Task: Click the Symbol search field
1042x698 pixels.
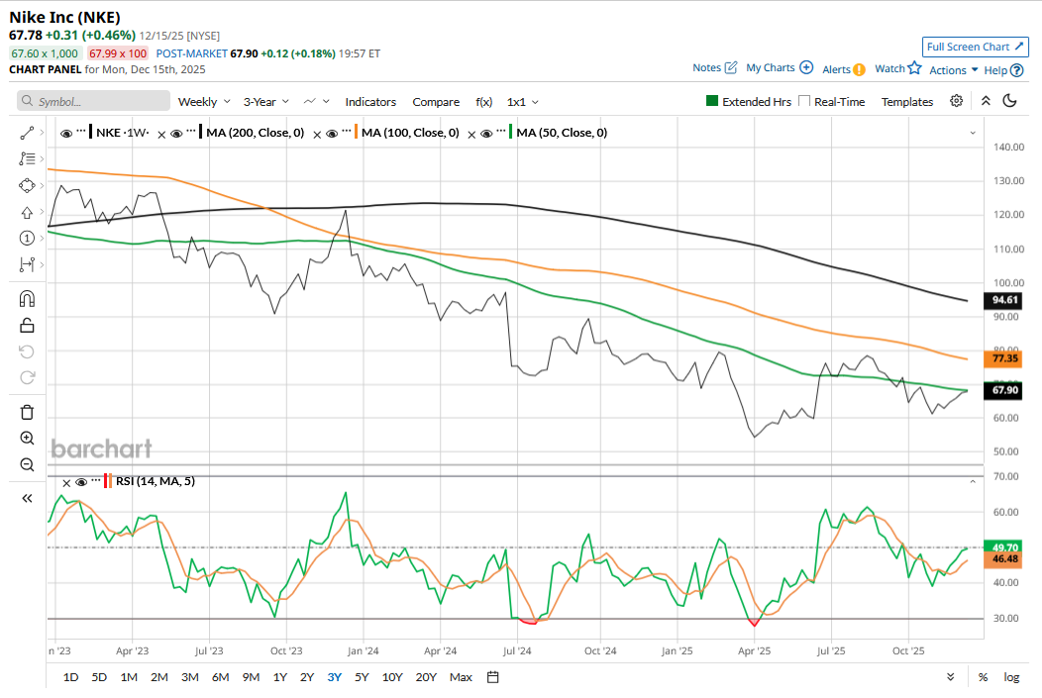Action: click(93, 102)
